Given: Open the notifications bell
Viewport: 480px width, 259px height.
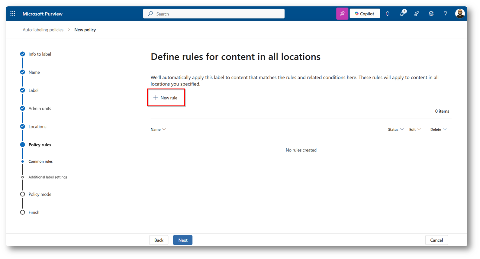Looking at the screenshot, I should (x=388, y=14).
